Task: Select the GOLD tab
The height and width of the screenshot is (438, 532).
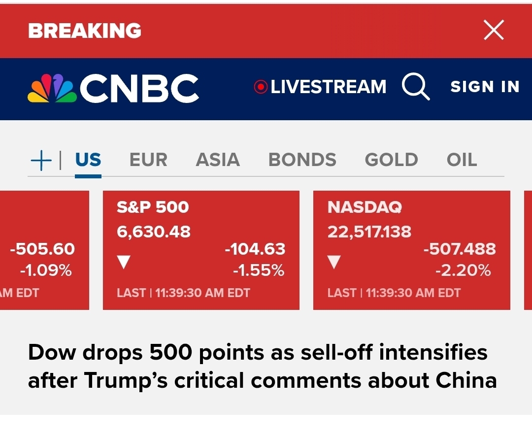Action: [391, 160]
